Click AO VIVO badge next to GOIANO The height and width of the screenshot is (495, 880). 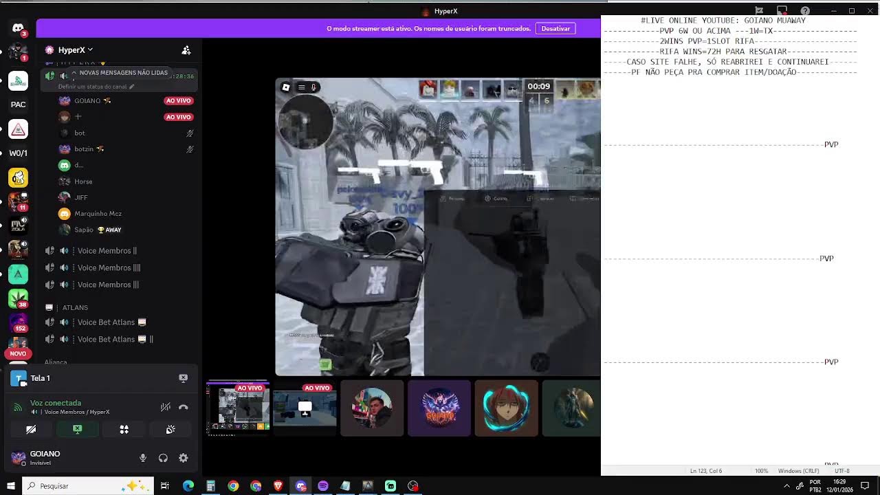(178, 100)
